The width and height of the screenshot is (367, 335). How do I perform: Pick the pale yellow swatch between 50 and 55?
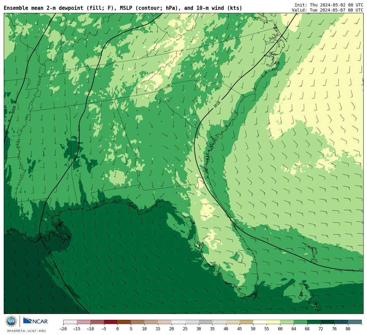pyautogui.click(x=260, y=322)
